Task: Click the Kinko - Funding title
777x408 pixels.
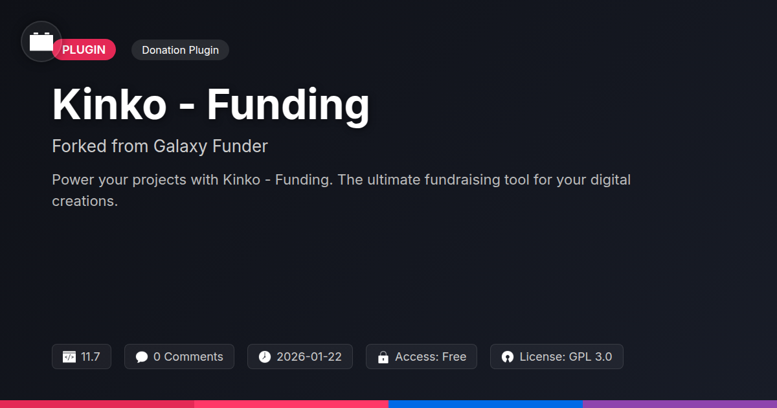Action: [210, 104]
